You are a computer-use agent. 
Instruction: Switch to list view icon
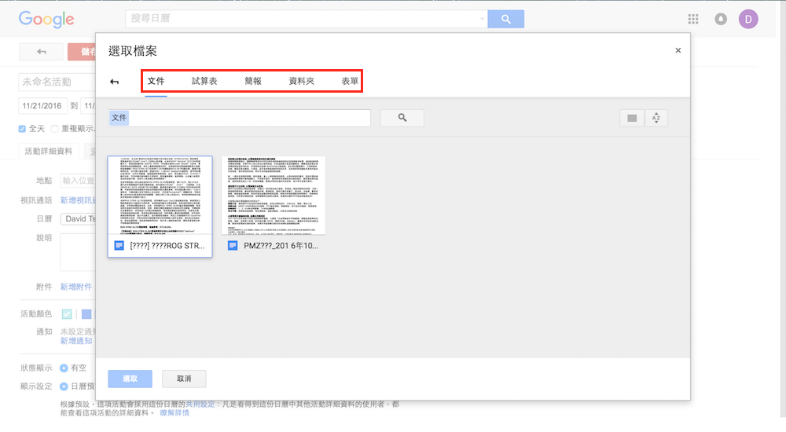[632, 119]
